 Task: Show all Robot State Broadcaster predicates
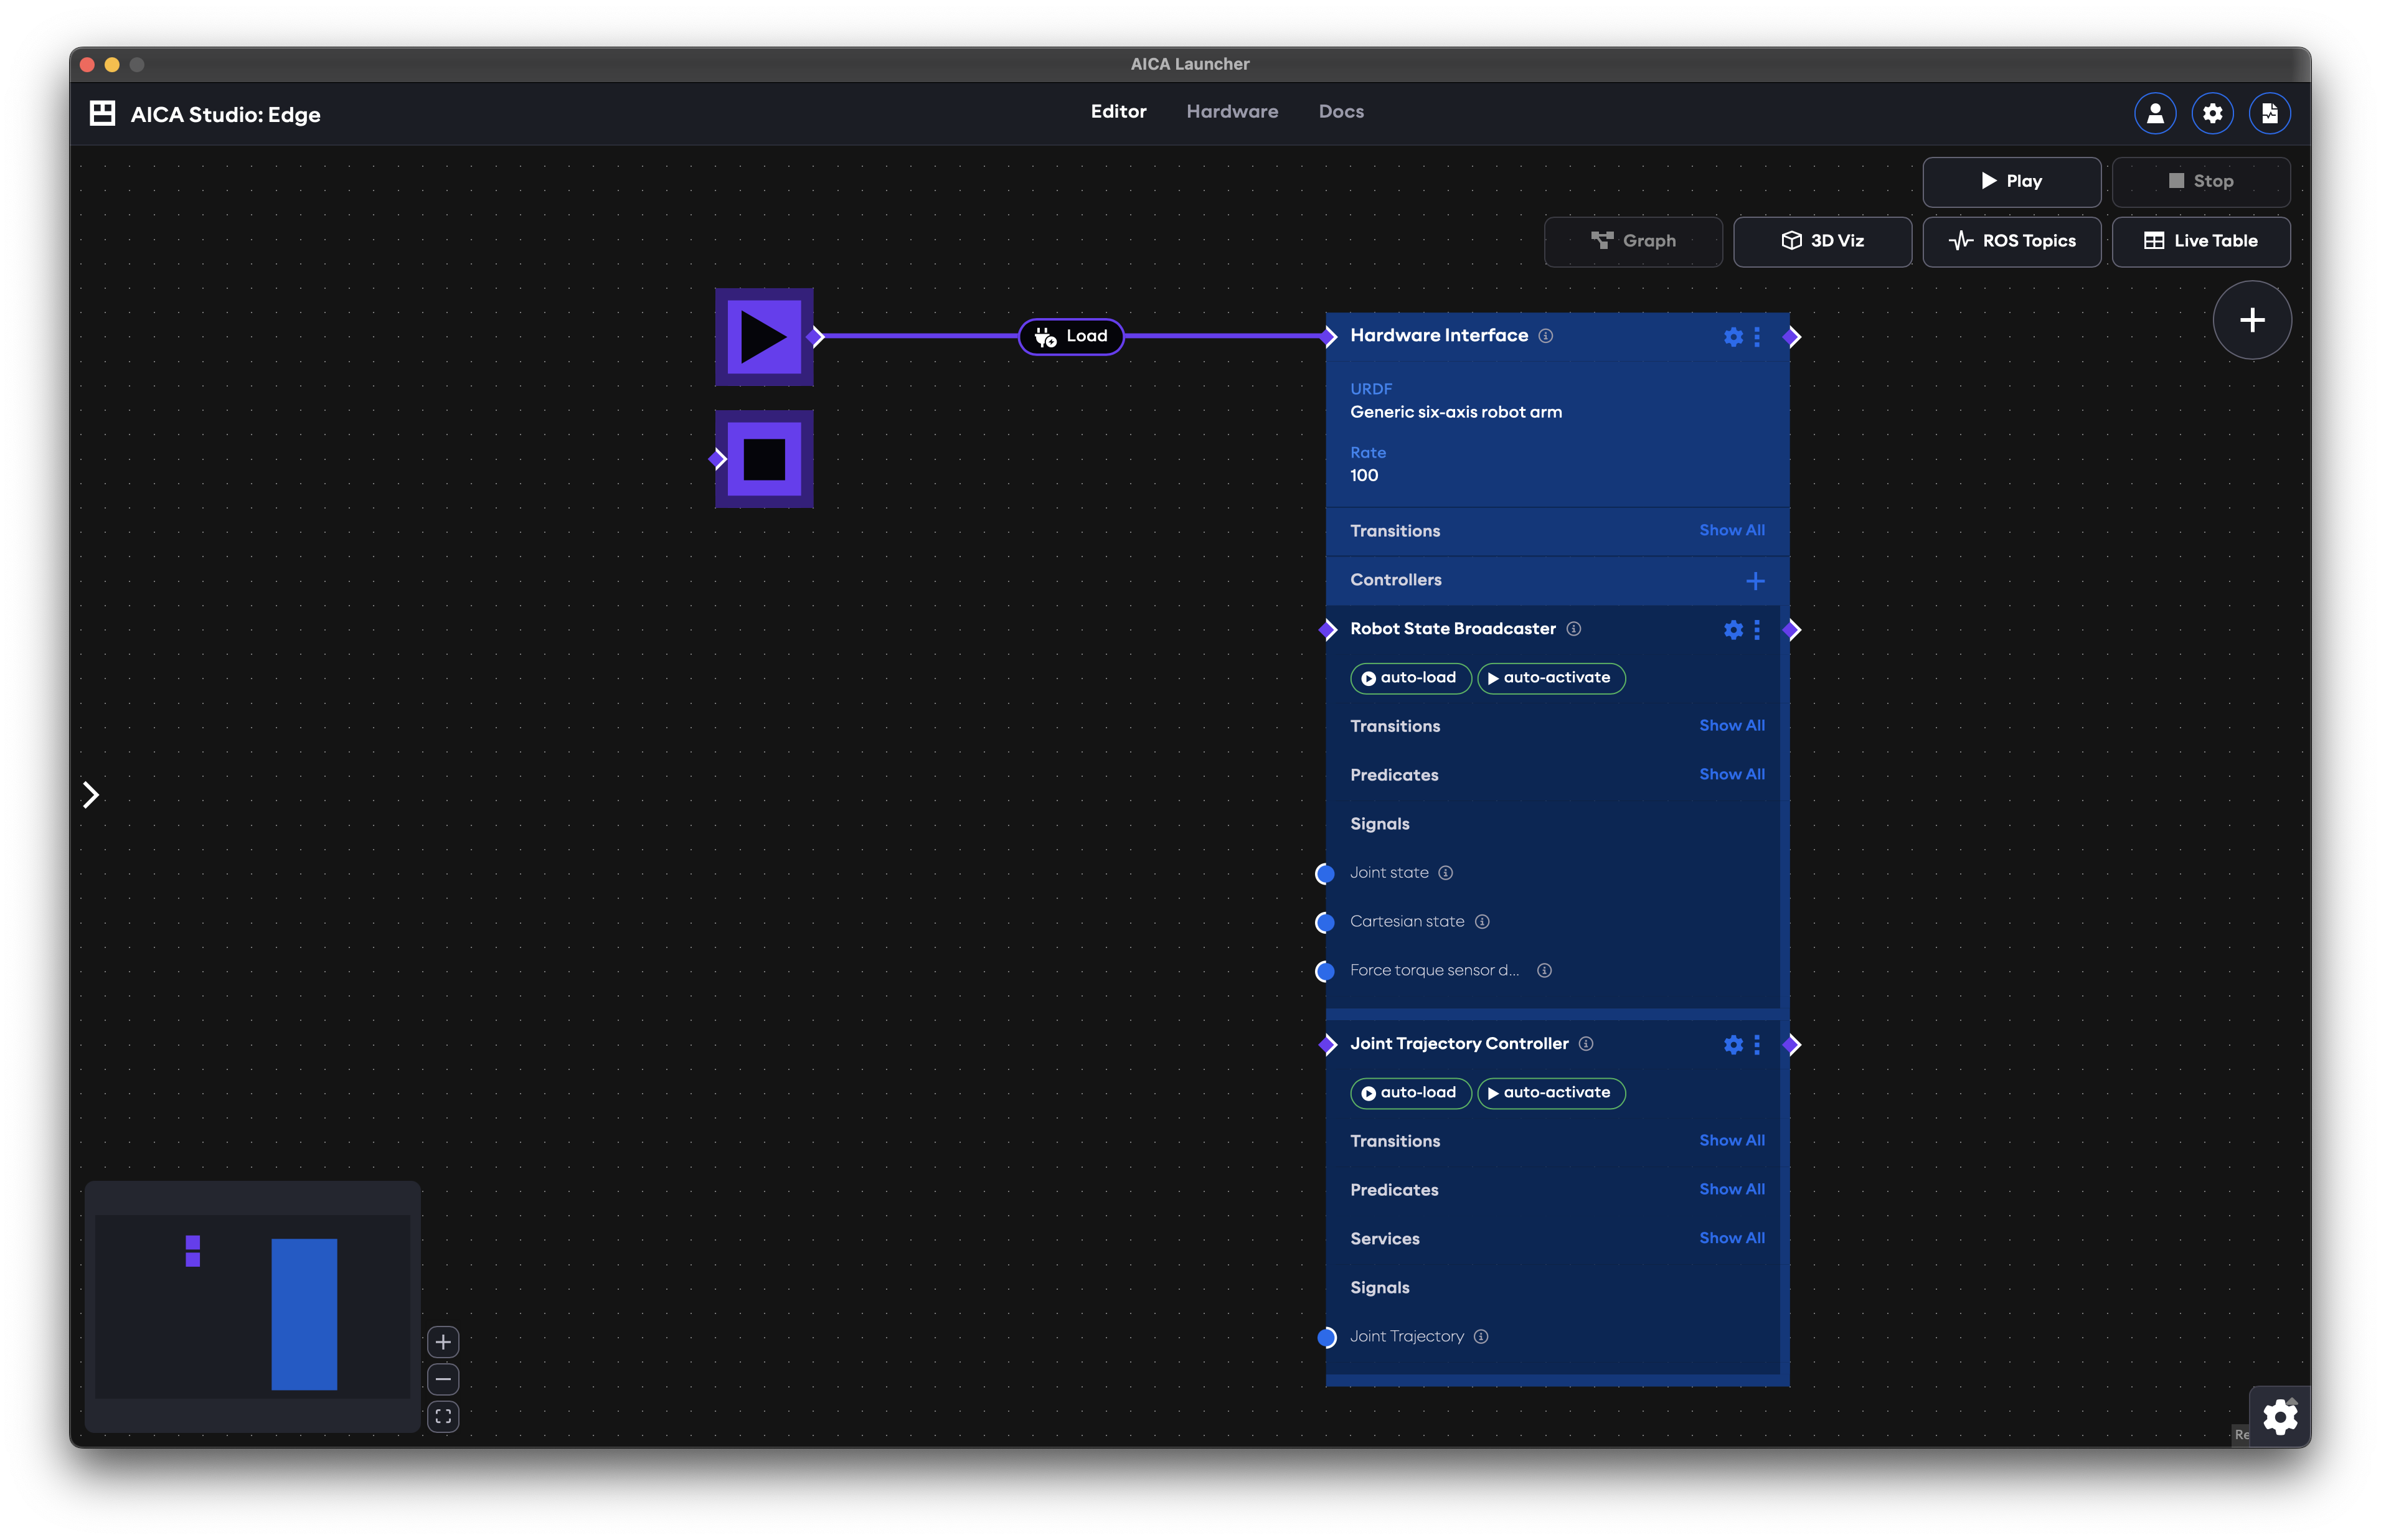(x=1731, y=774)
